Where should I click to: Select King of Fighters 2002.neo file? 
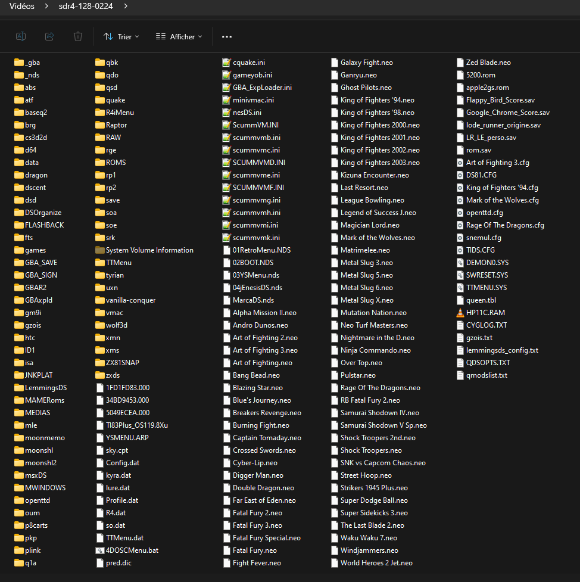click(x=375, y=150)
